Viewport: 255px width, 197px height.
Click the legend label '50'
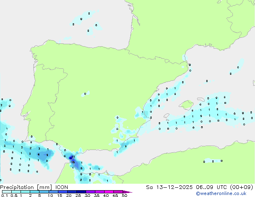124,195
